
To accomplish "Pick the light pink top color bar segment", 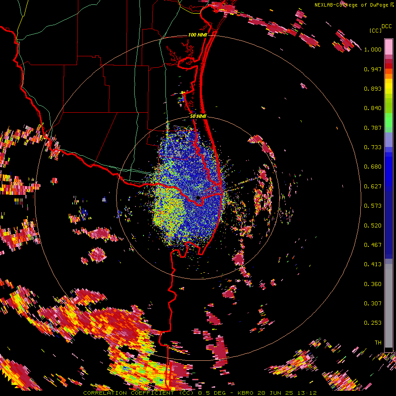I will [x=389, y=47].
